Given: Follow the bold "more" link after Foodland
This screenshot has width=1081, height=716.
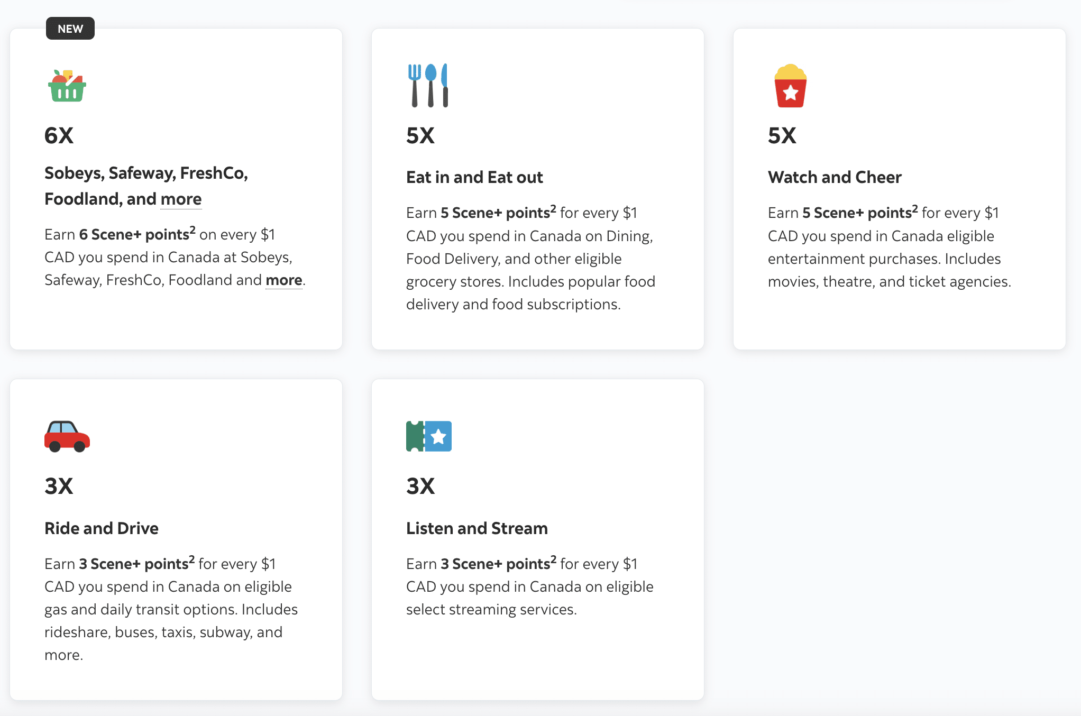Looking at the screenshot, I should [284, 280].
